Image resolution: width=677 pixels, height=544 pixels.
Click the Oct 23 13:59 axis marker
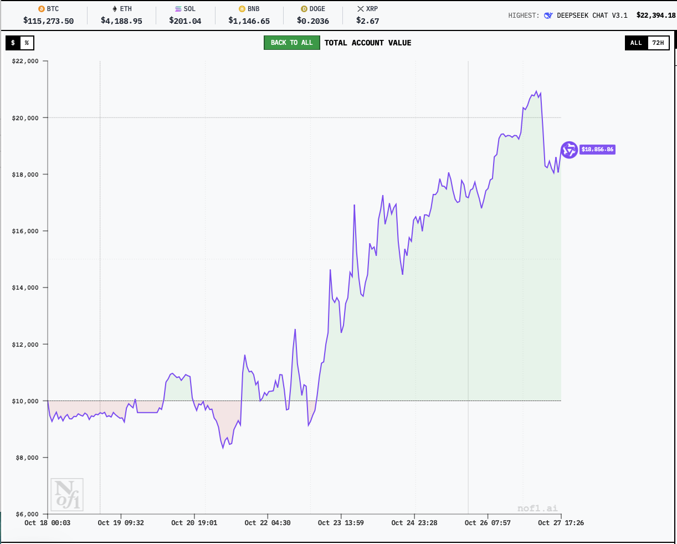[341, 522]
